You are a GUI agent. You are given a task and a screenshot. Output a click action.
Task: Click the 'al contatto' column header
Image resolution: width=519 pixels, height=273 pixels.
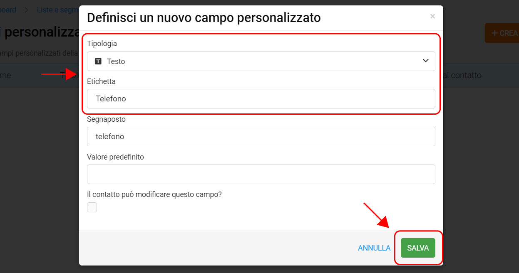462,75
